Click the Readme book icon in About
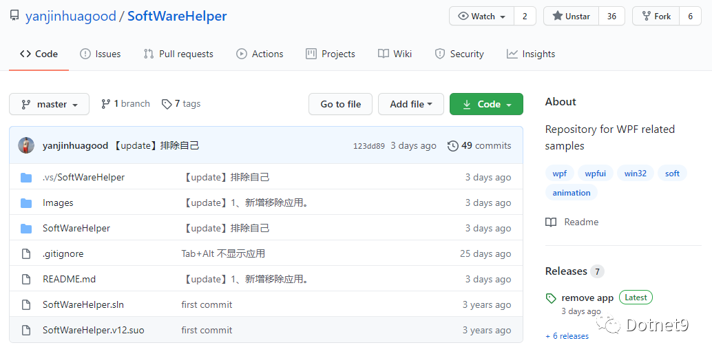 551,222
